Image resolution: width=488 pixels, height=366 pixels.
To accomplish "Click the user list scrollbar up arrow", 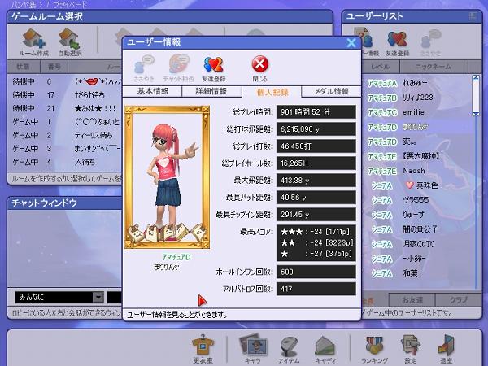I will [x=476, y=78].
